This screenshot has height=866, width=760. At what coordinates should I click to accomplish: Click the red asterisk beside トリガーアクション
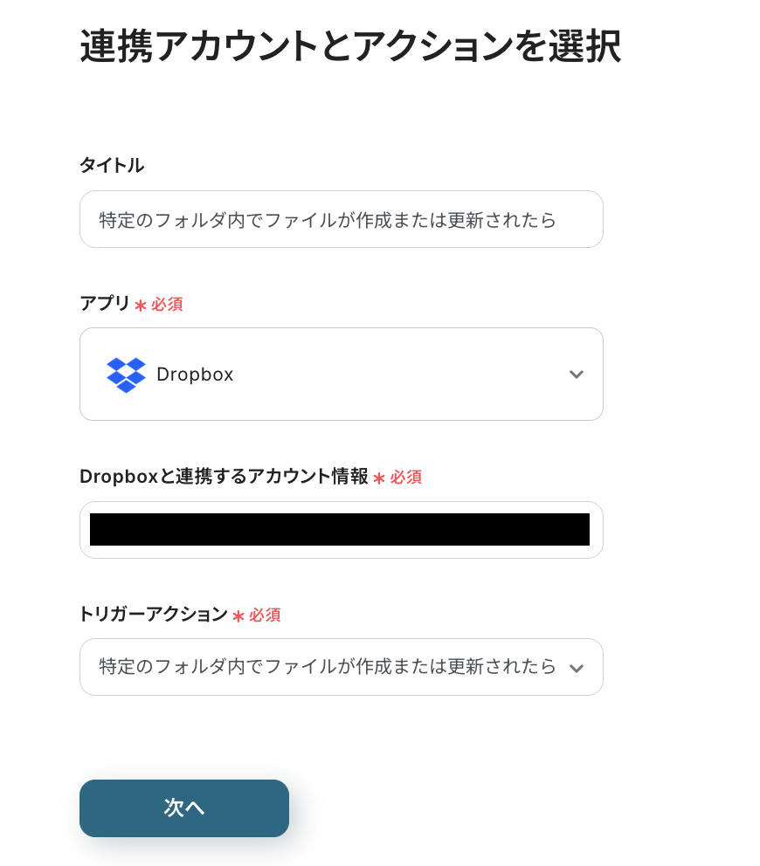[238, 616]
